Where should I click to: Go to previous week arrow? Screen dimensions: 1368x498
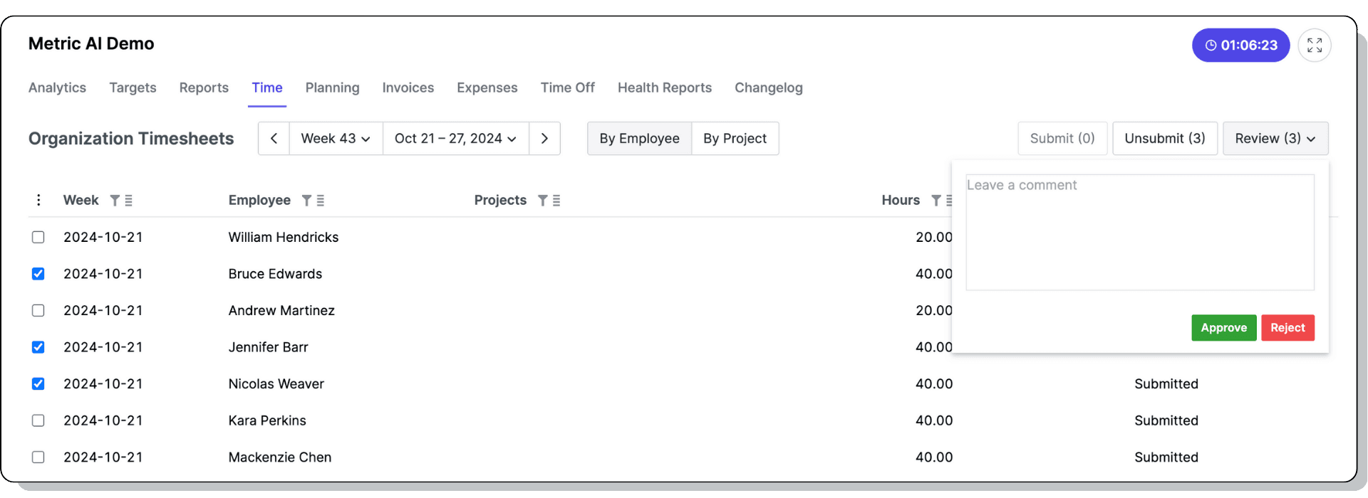click(x=274, y=138)
